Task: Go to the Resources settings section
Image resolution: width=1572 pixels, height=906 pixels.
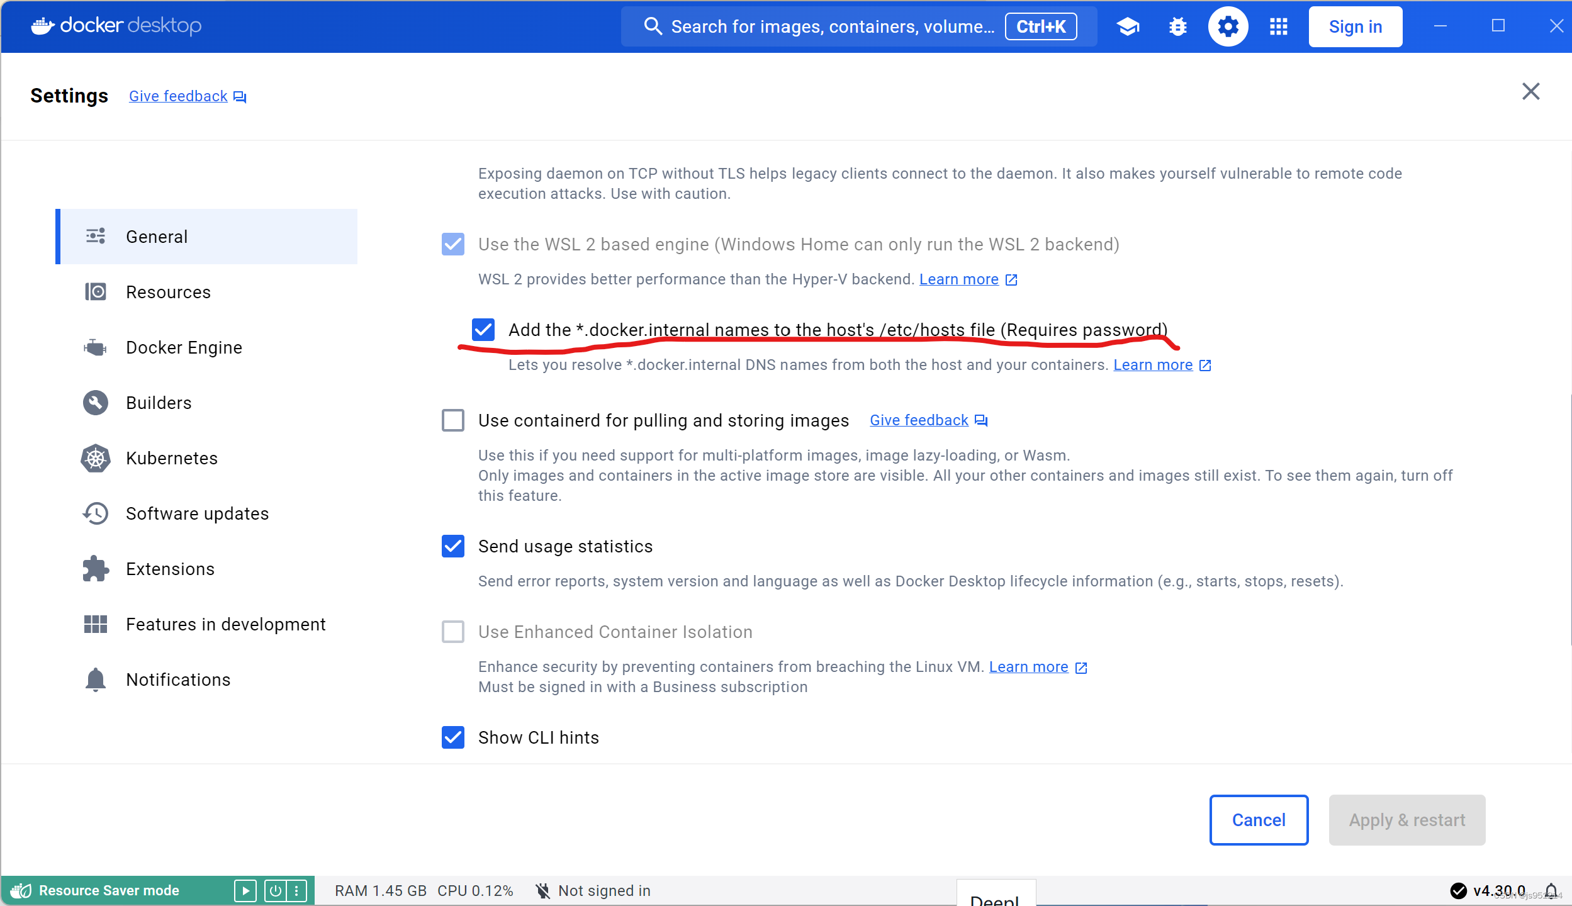Action: coord(168,292)
